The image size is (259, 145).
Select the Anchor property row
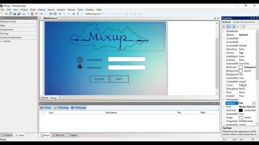240,53
